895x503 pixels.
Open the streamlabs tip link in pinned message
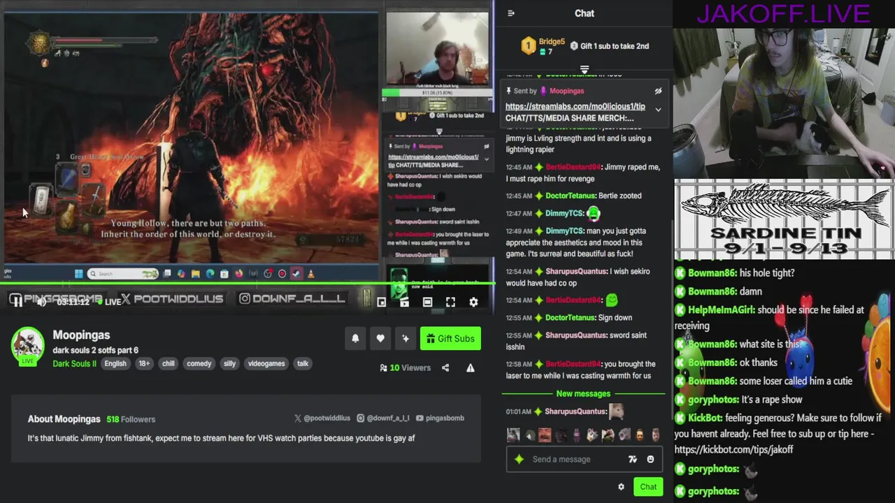[575, 106]
